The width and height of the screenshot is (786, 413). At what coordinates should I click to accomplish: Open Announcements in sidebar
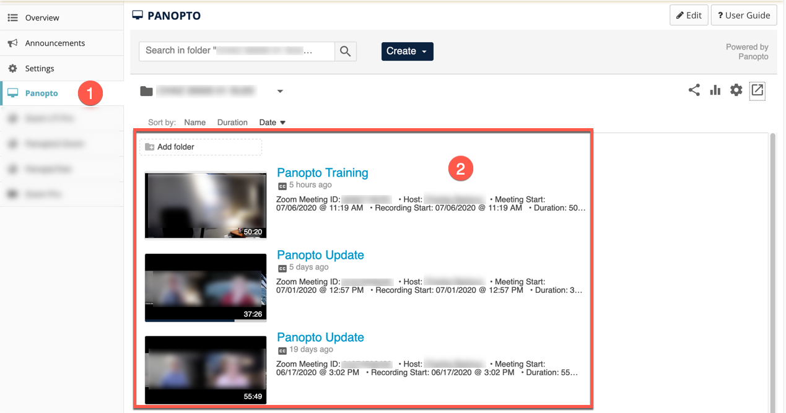tap(55, 43)
